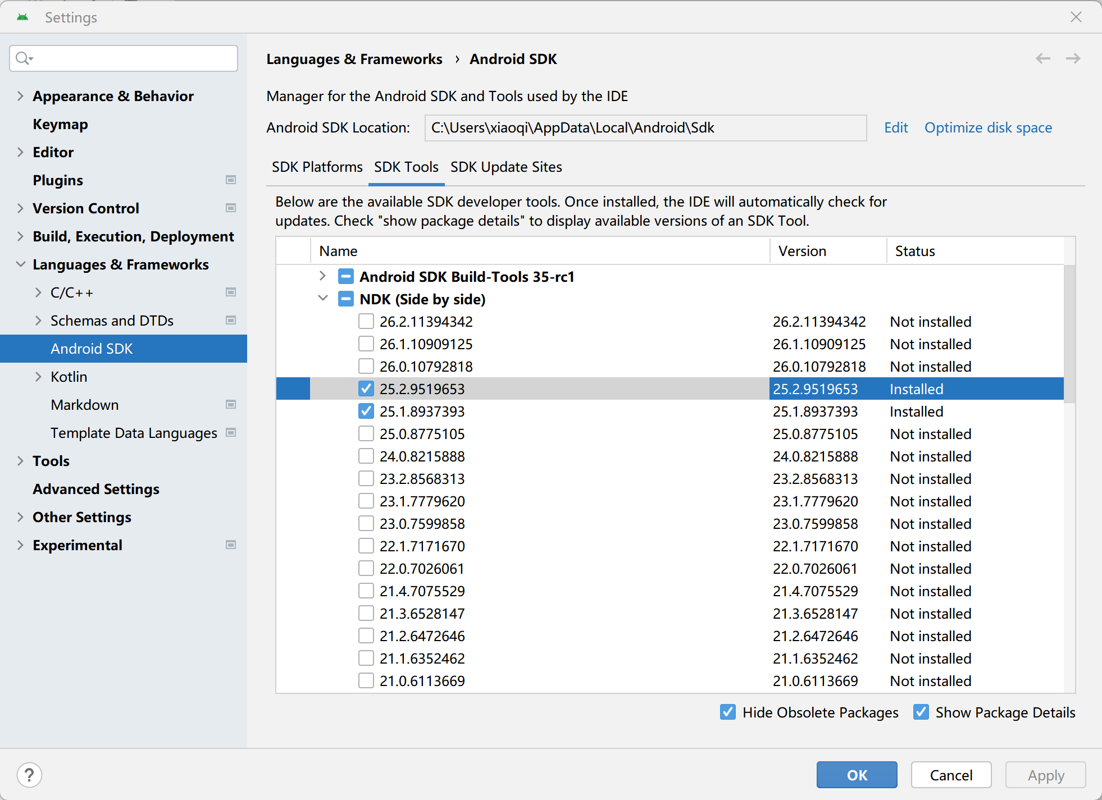Check NDK version 26.2.11394342
Viewport: 1102px width, 800px height.
tap(366, 321)
